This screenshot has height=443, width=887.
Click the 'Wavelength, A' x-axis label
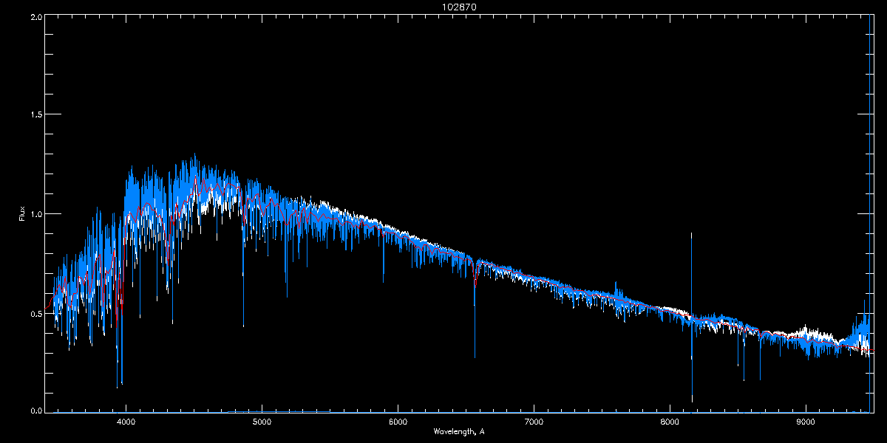[x=459, y=431]
